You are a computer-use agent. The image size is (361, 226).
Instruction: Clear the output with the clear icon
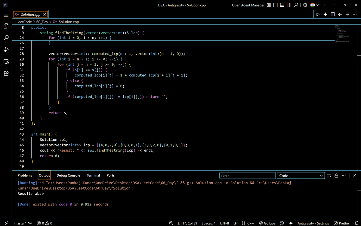[329, 175]
